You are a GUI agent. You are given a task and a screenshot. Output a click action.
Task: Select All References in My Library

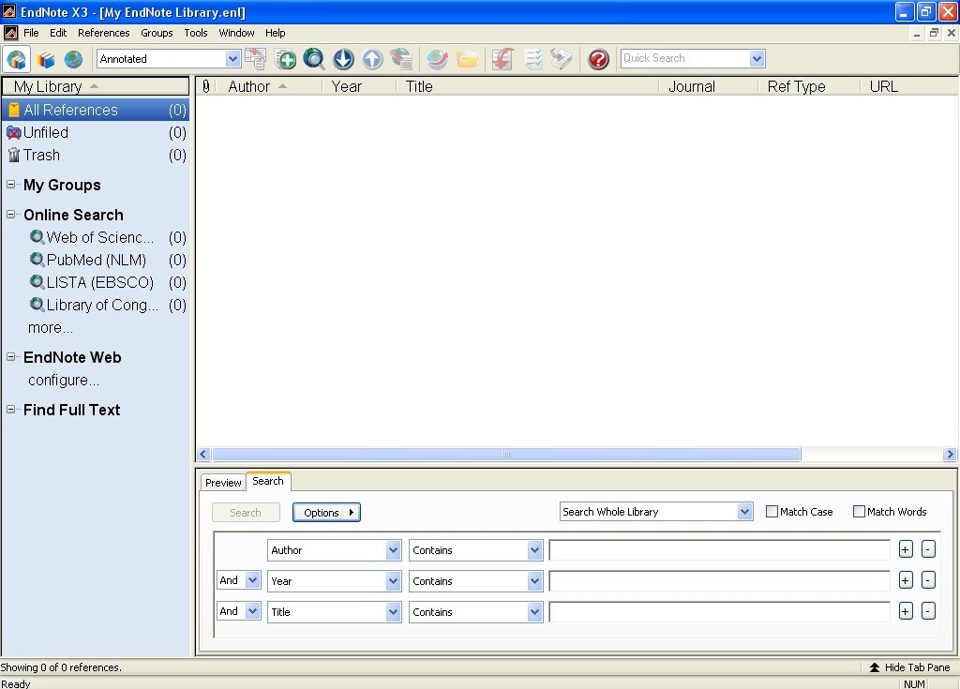pos(96,111)
